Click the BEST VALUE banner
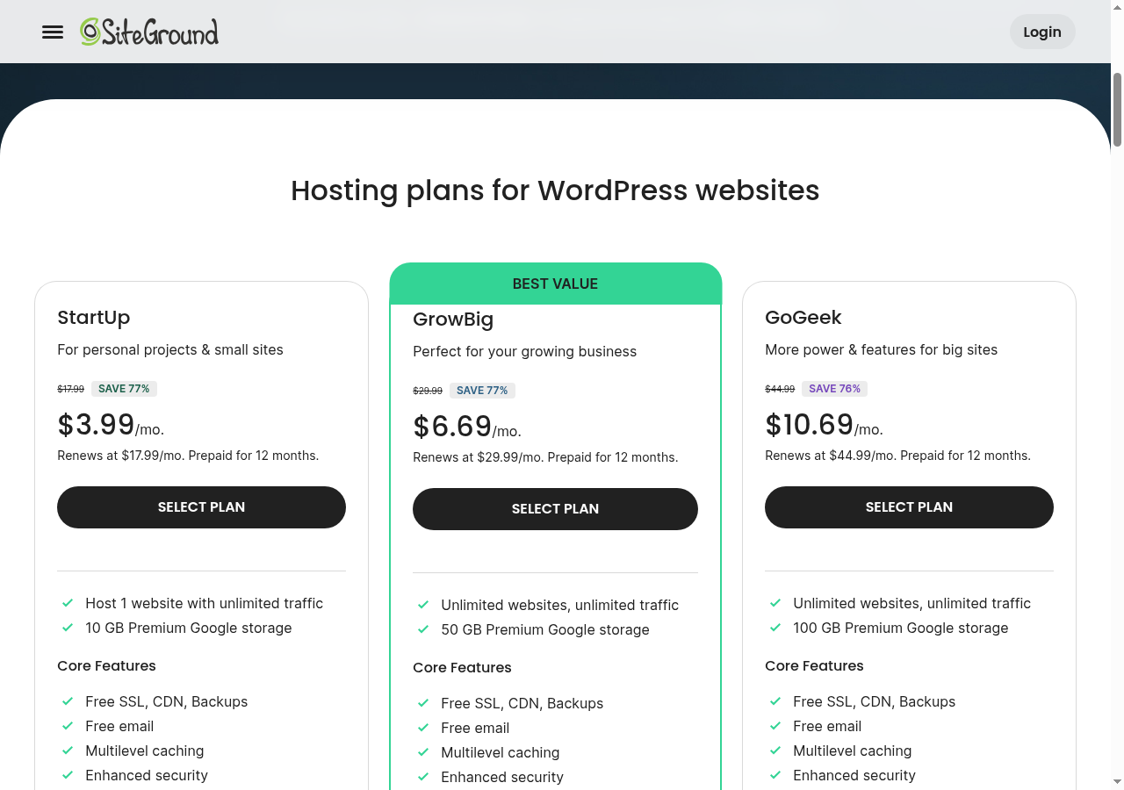The image size is (1124, 790). point(555,284)
